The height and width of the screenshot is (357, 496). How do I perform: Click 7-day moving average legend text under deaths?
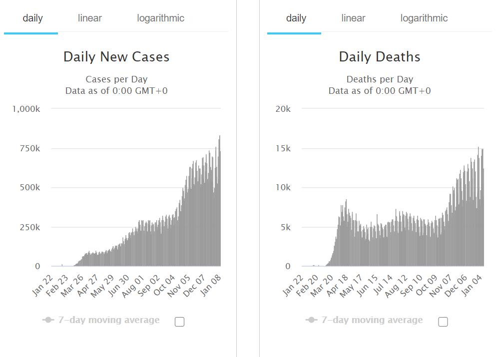click(x=372, y=320)
